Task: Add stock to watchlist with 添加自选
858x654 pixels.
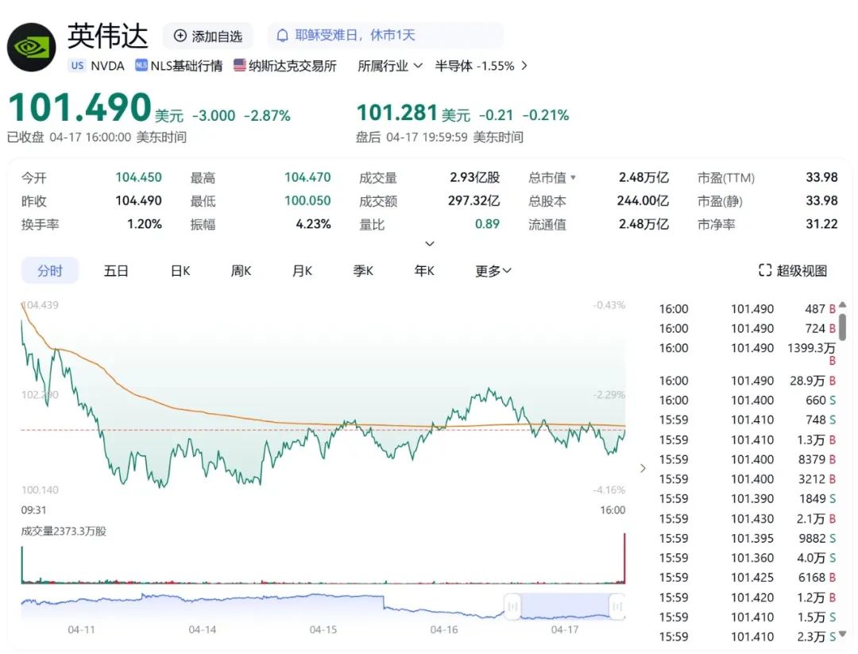Action: (208, 36)
